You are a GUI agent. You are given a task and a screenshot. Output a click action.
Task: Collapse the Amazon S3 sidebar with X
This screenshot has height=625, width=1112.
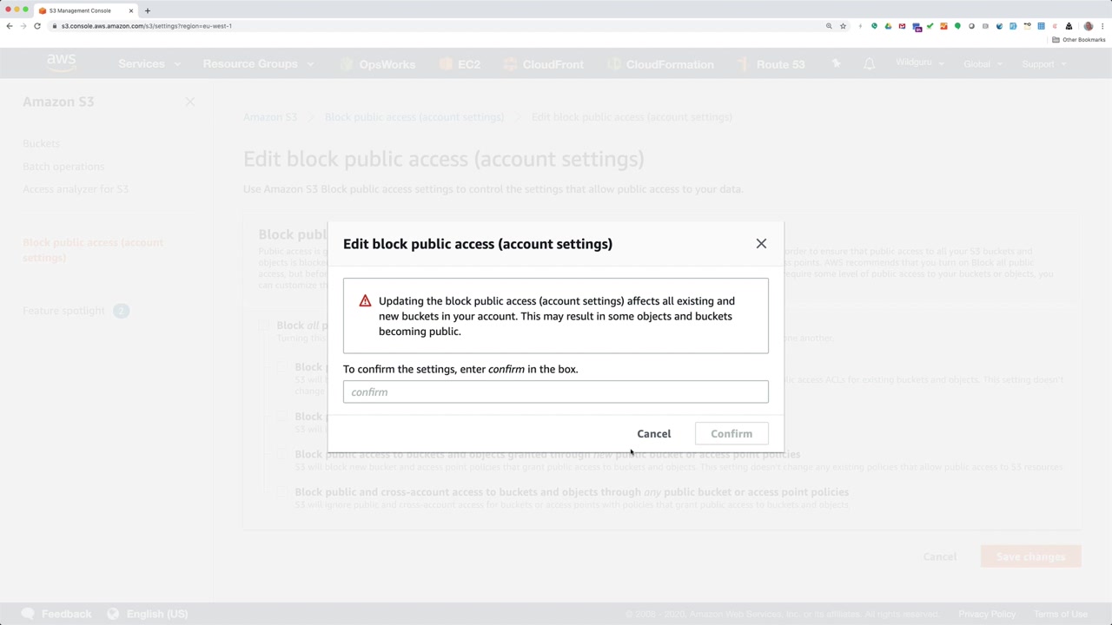point(190,102)
